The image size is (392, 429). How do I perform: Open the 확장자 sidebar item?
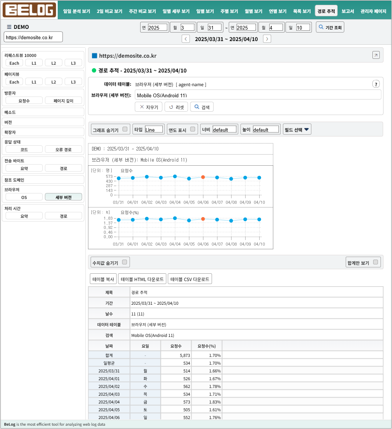(x=43, y=132)
